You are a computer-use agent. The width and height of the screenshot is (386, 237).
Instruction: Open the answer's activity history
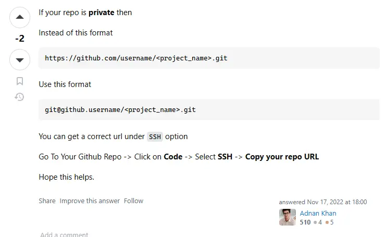coord(20,96)
